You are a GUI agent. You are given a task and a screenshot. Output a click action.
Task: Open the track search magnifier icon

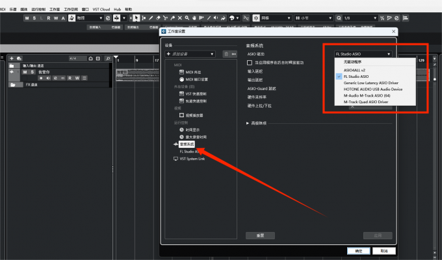[108, 58]
